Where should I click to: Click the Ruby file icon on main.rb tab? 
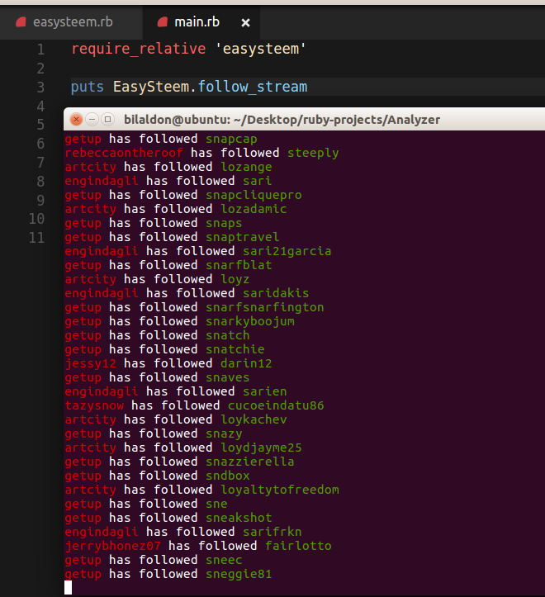[x=163, y=22]
